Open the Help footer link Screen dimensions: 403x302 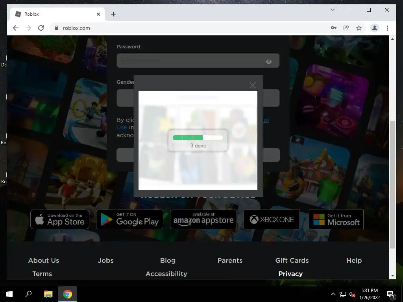coord(354,260)
